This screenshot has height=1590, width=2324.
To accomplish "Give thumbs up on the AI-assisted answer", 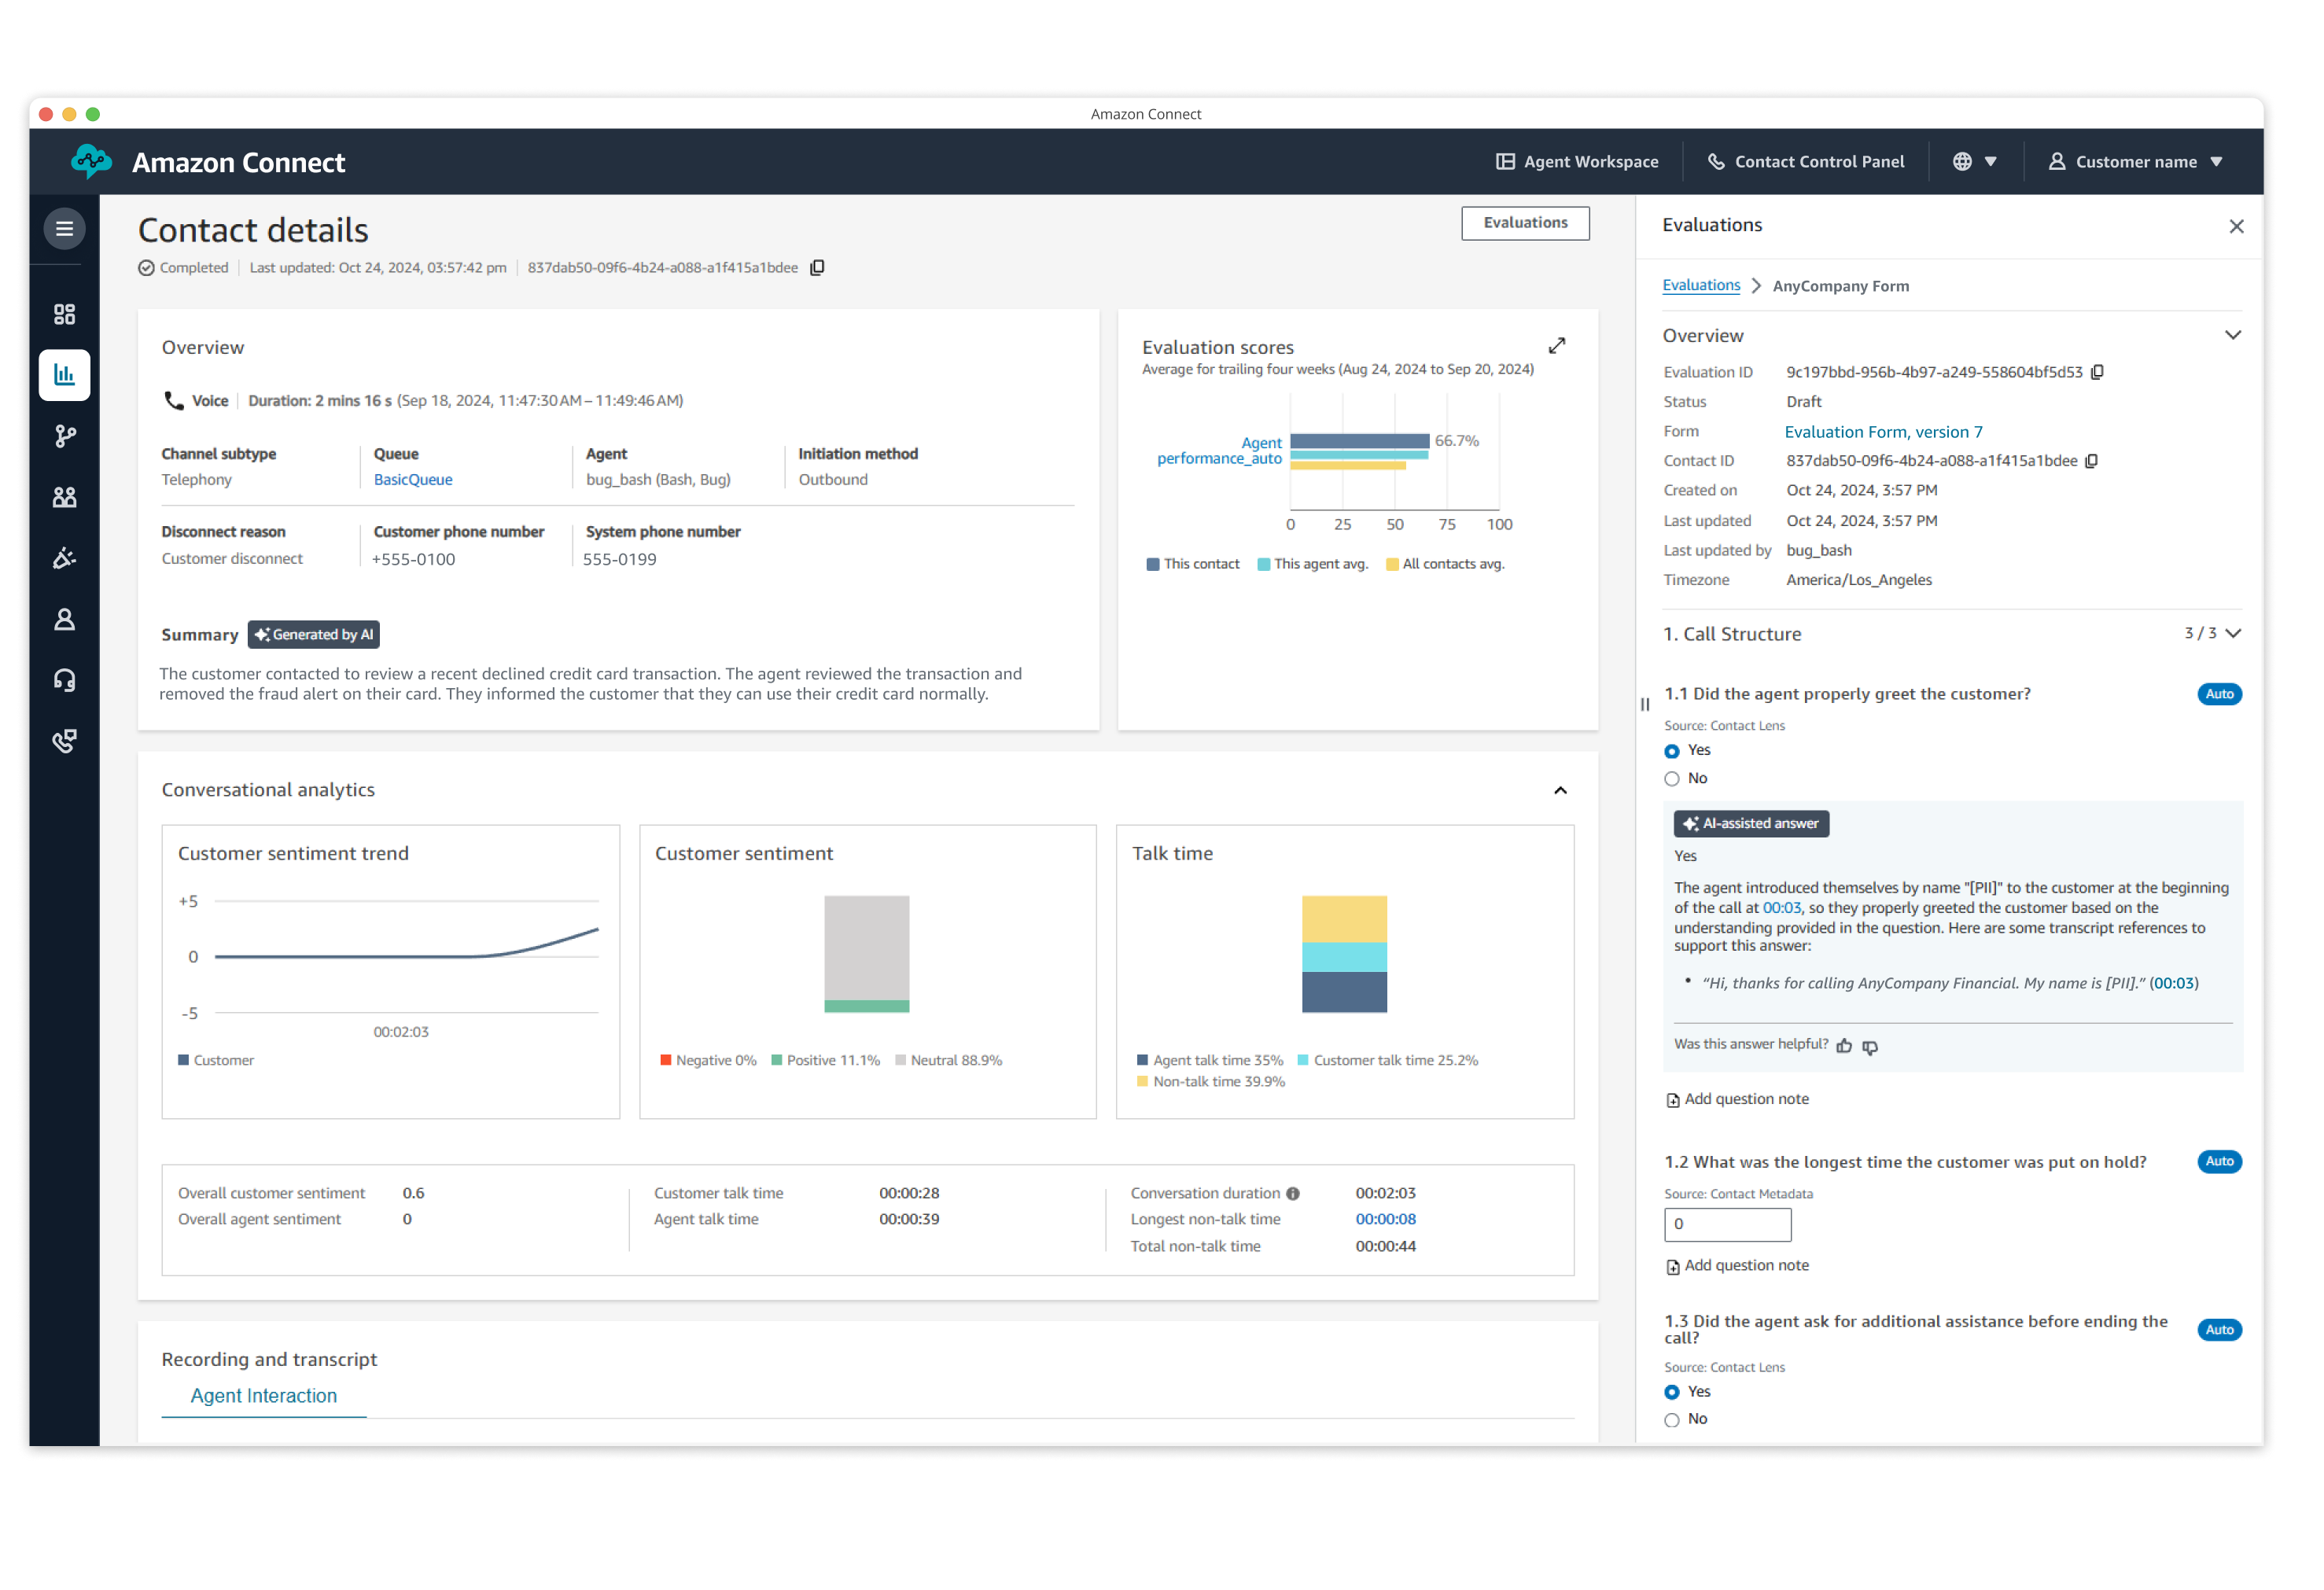I will coord(1846,1046).
